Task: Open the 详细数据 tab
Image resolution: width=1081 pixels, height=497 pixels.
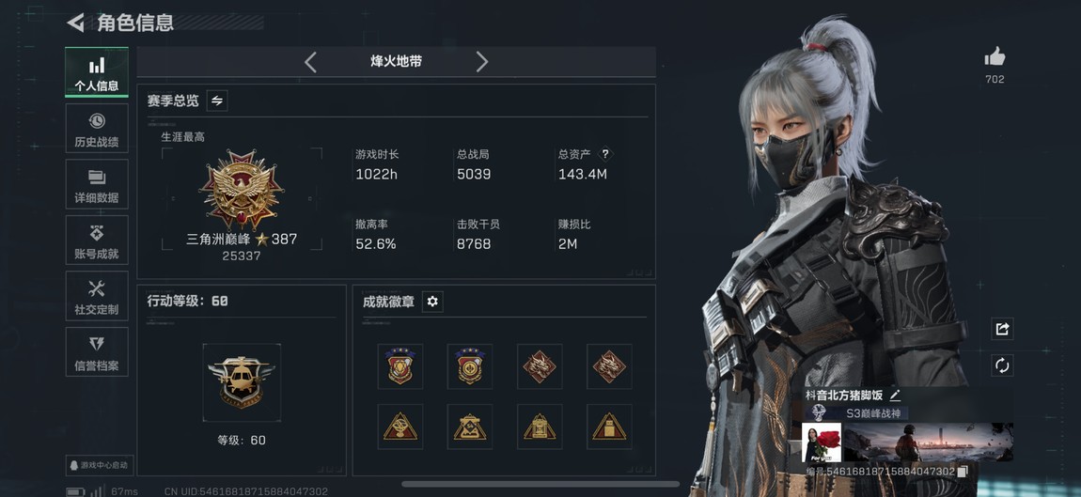Action: (x=97, y=185)
